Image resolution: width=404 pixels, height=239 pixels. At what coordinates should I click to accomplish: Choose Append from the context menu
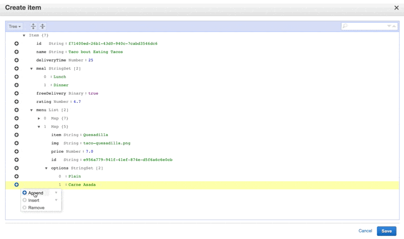(x=35, y=193)
